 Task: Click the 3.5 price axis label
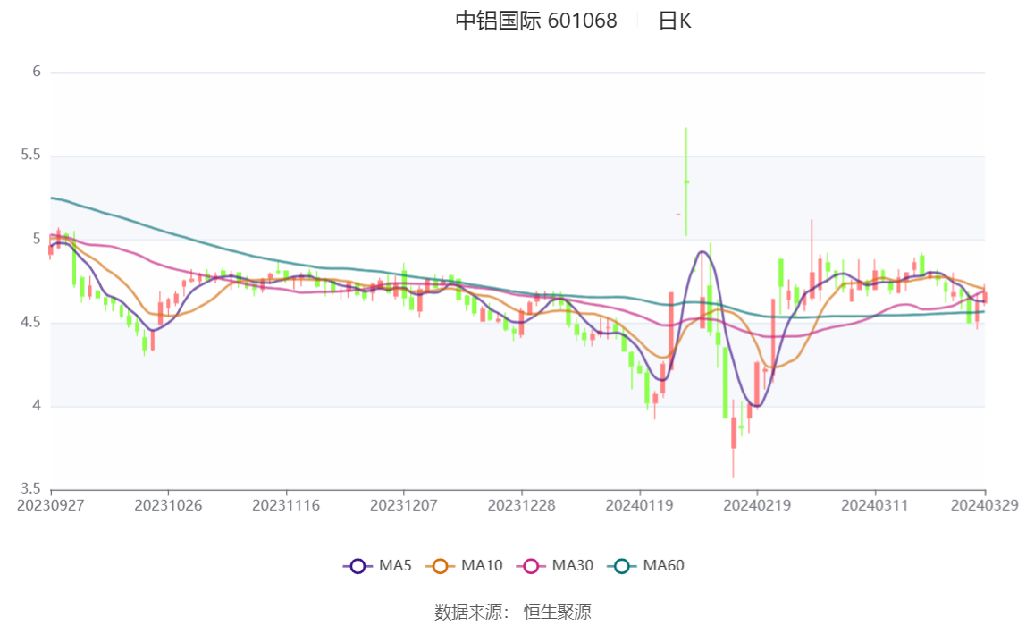pos(30,489)
